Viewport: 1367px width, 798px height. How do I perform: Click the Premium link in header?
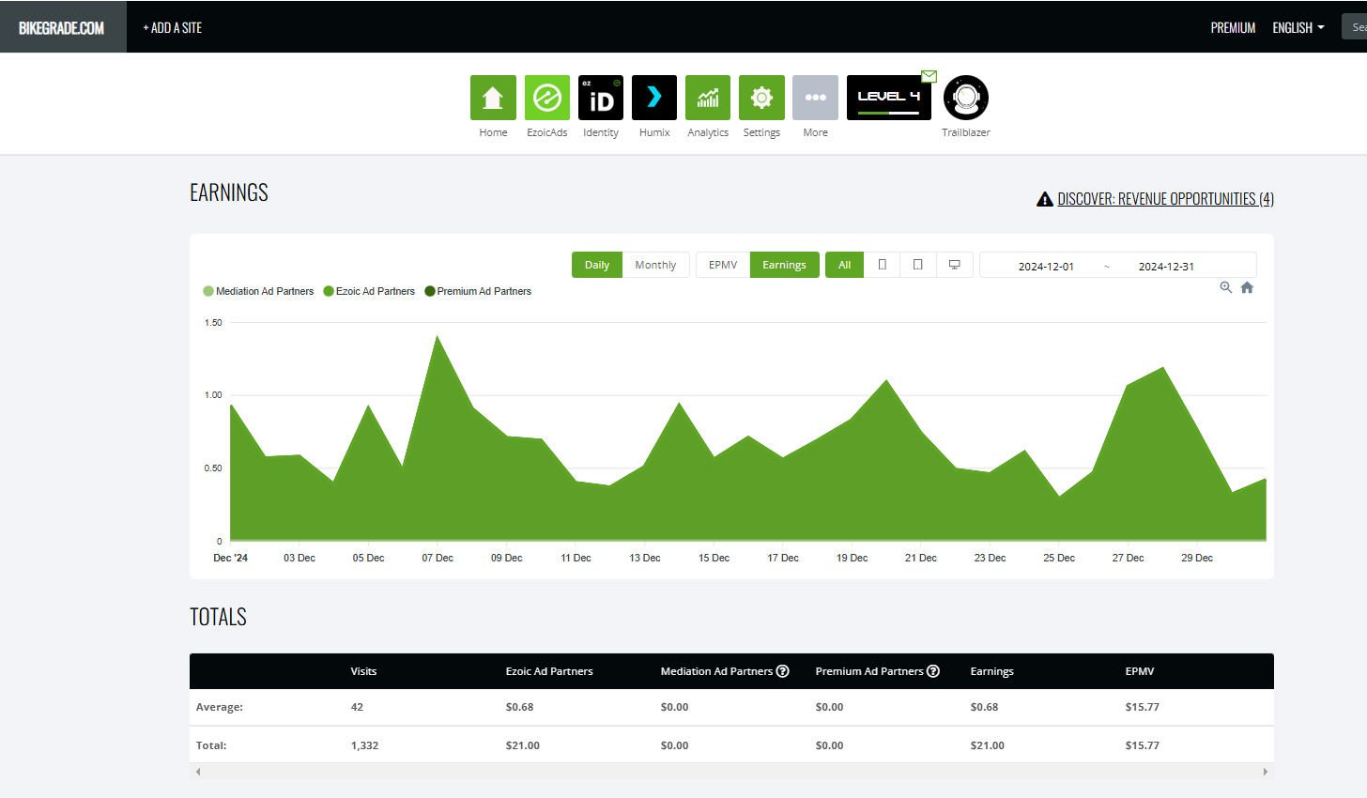(1233, 28)
